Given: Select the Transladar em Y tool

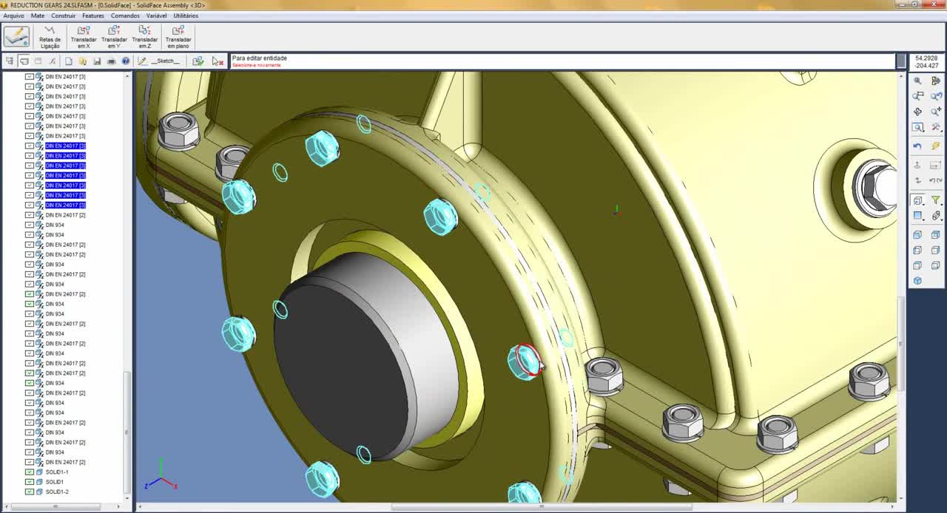Looking at the screenshot, I should (x=114, y=37).
